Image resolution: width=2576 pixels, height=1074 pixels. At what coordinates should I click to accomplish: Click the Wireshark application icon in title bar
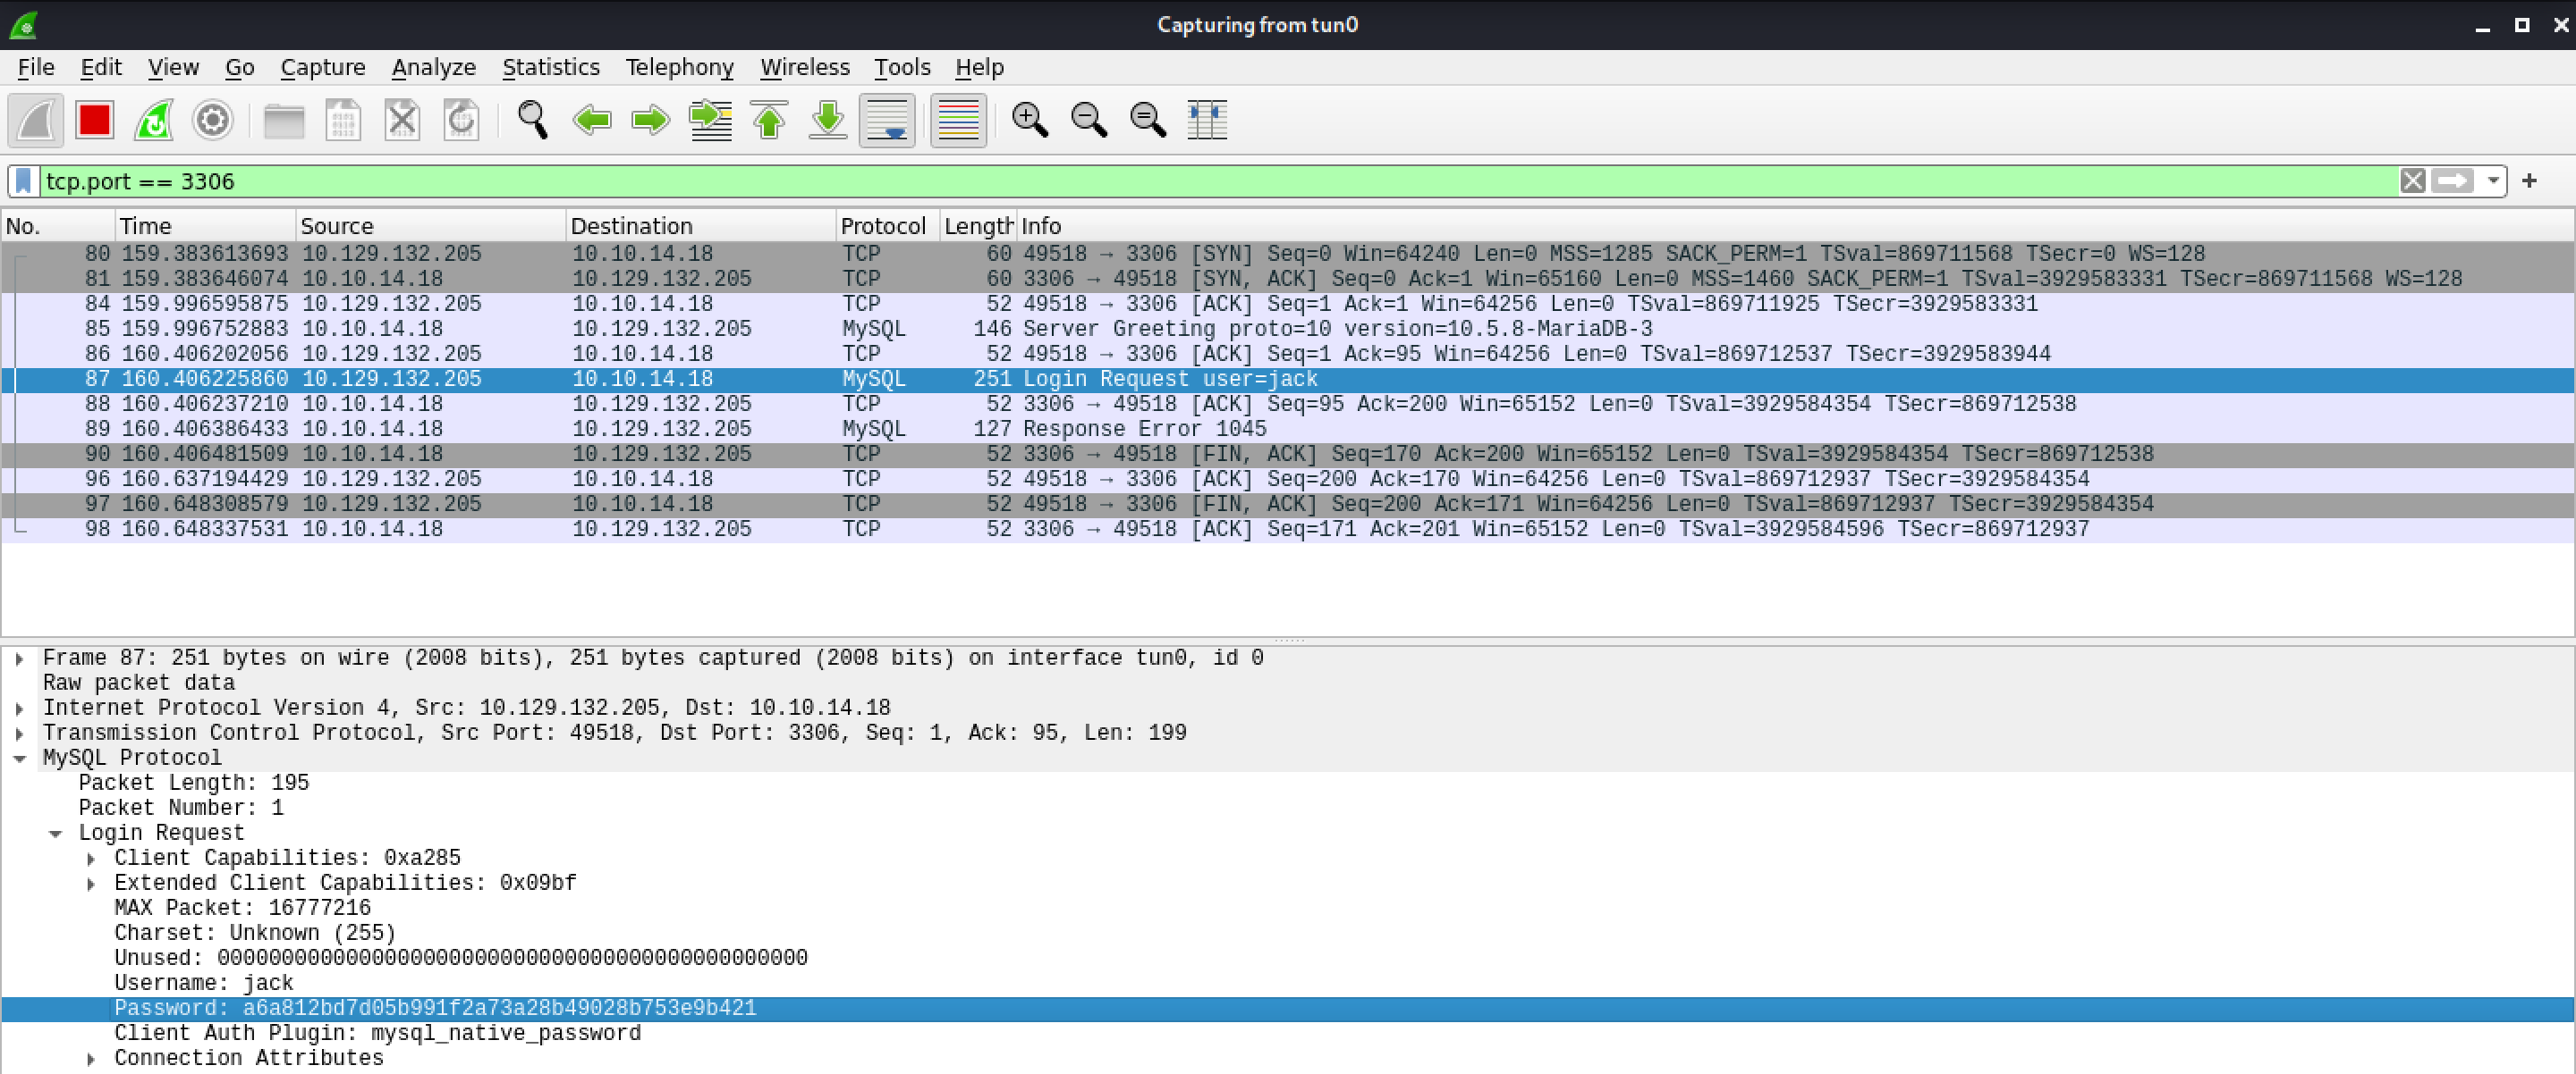[x=23, y=24]
